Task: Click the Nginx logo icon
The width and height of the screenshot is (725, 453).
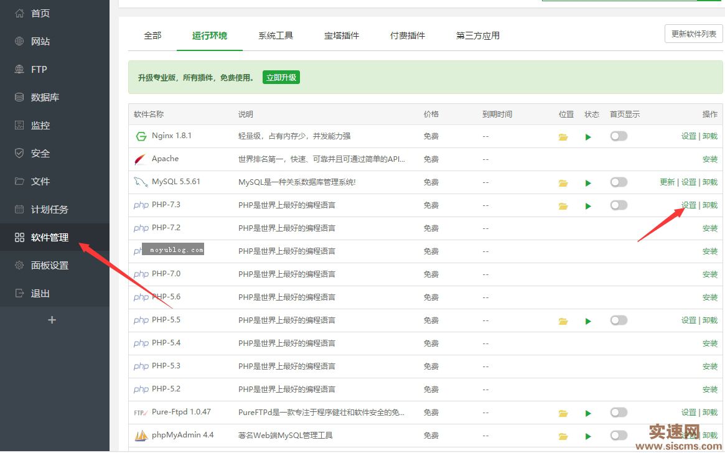Action: tap(141, 136)
